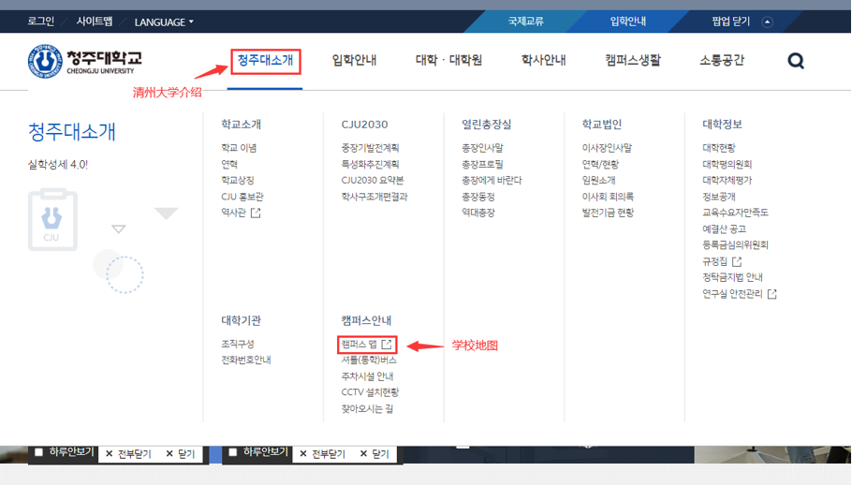Open 대학현황 link

point(719,148)
